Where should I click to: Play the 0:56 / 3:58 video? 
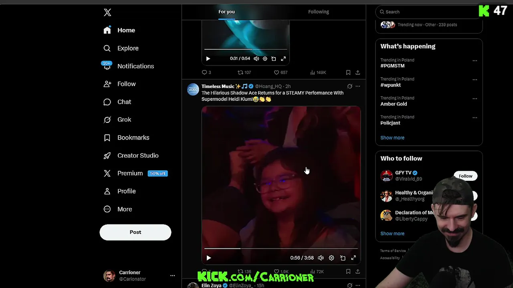(208, 258)
